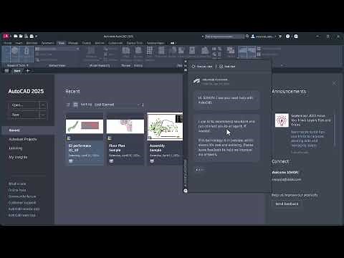The image size is (344, 258).
Task: Open the Collaborate ribbon tab
Action: pos(115,43)
